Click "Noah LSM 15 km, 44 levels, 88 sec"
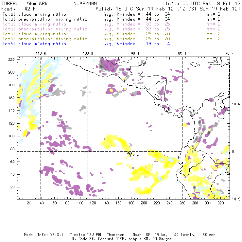 pos(174,235)
